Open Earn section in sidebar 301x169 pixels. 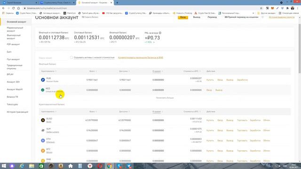click(x=9, y=52)
